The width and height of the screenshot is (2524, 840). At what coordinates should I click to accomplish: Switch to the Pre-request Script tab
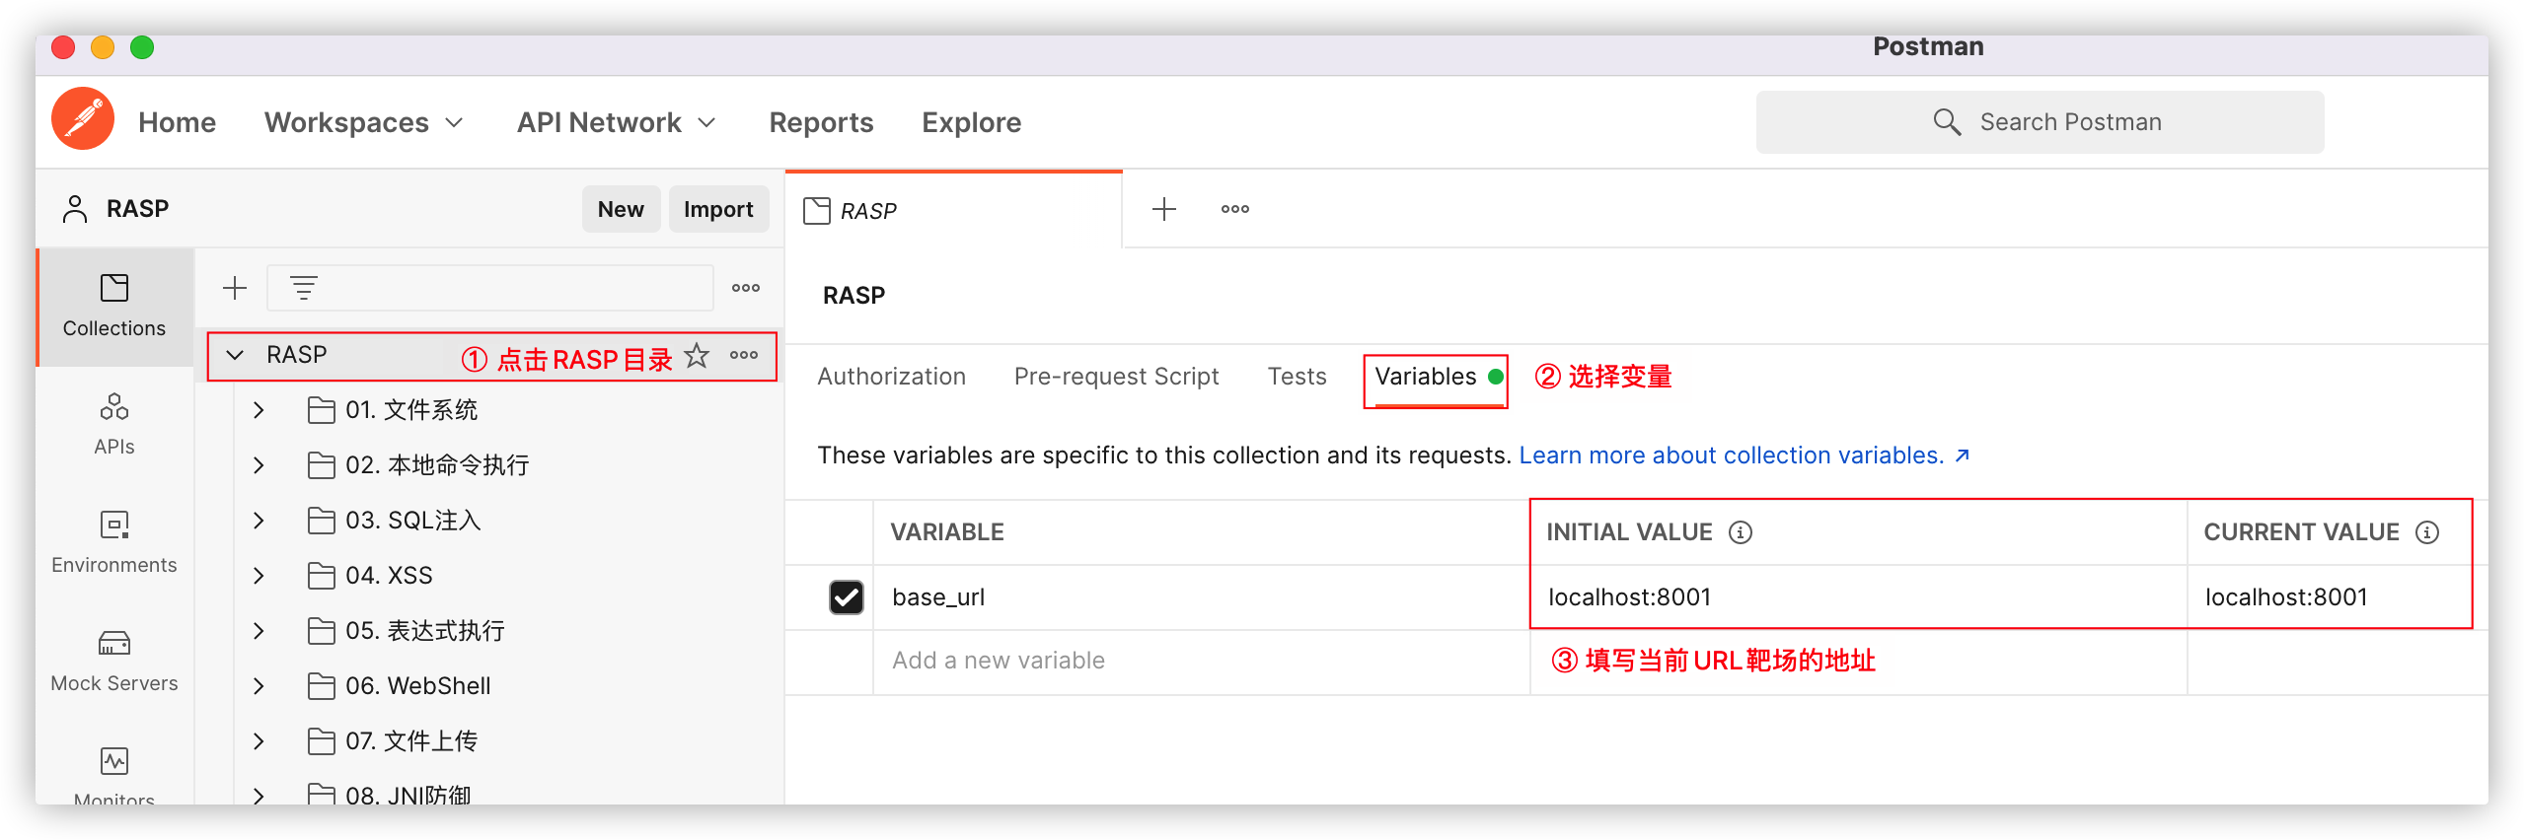[x=1117, y=377]
